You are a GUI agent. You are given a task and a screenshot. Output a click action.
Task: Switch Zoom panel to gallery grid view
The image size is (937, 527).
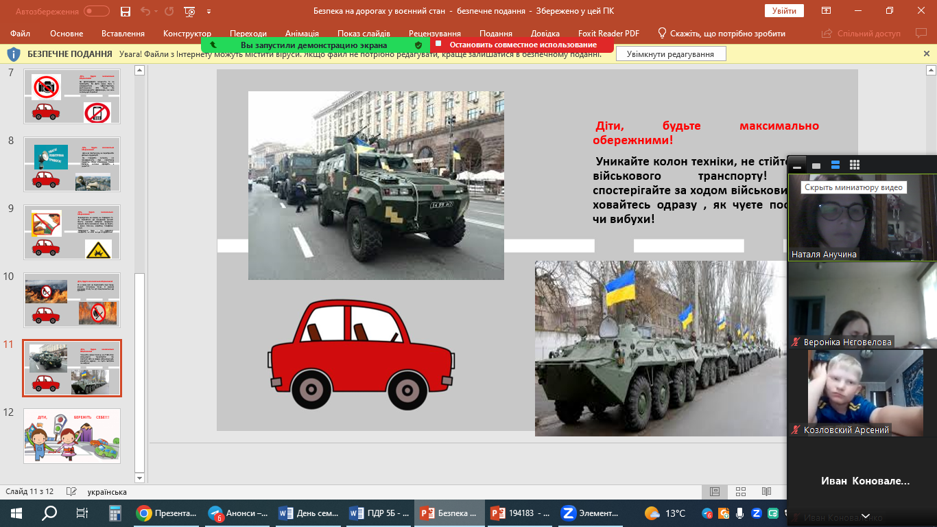(855, 165)
